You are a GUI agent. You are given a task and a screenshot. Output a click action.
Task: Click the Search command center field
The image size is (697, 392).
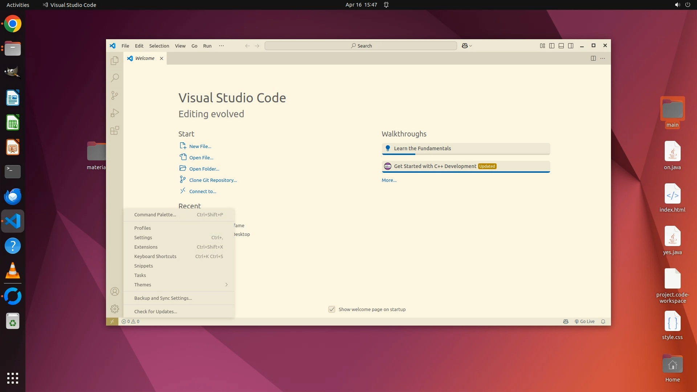tap(360, 46)
